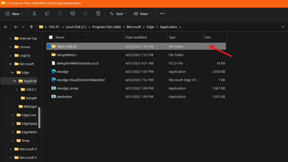Sort by the Type column header
The width and height of the screenshot is (288, 162).
coord(172,37)
